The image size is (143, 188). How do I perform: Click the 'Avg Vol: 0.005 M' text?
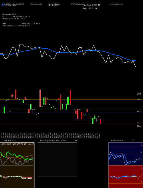pyautogui.click(x=92, y=5)
